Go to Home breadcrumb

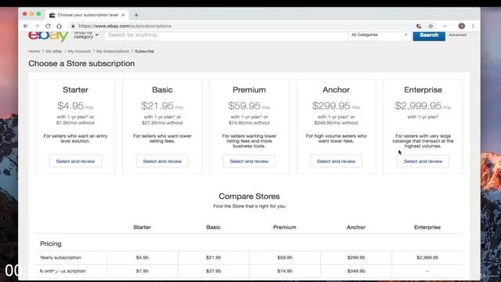pos(34,51)
